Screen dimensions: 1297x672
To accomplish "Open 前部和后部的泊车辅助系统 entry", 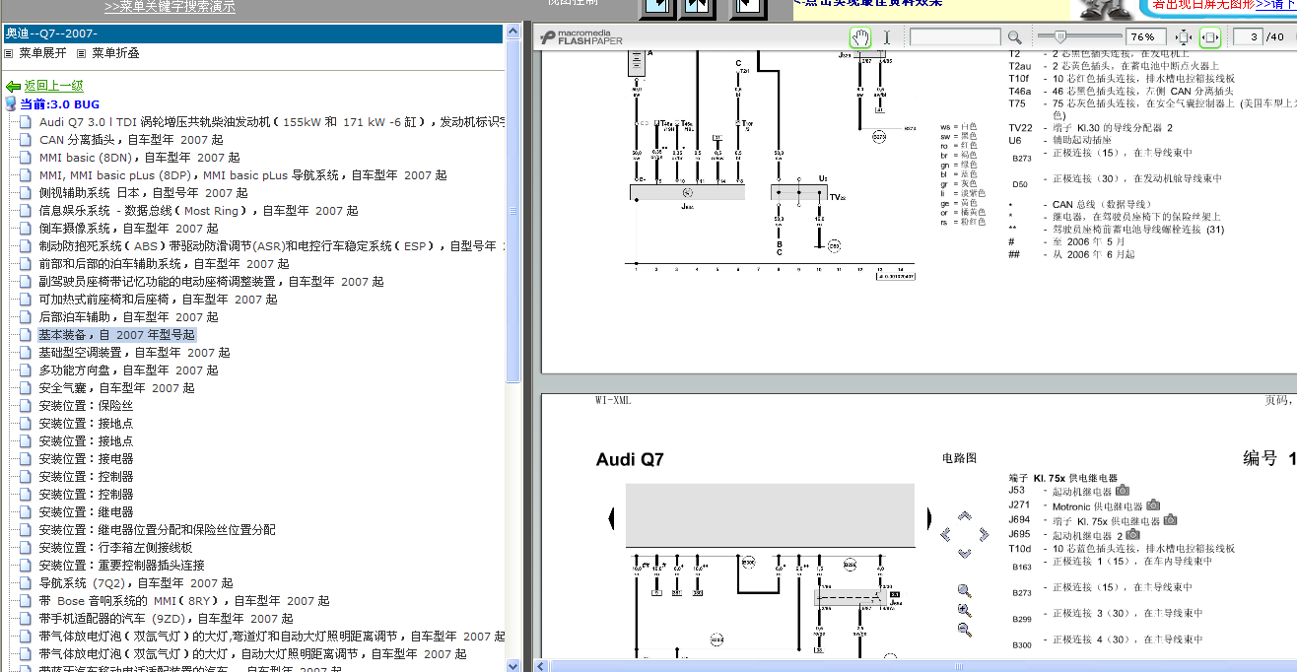I will click(164, 264).
